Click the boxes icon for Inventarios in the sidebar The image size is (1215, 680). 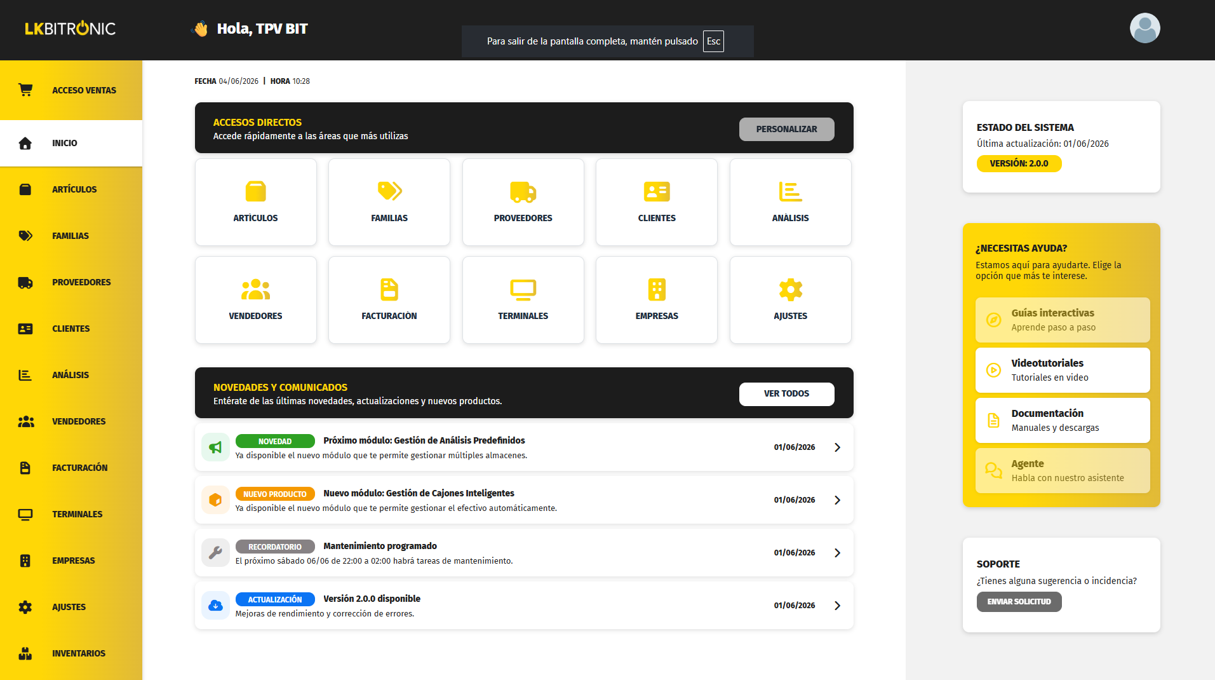coord(25,653)
